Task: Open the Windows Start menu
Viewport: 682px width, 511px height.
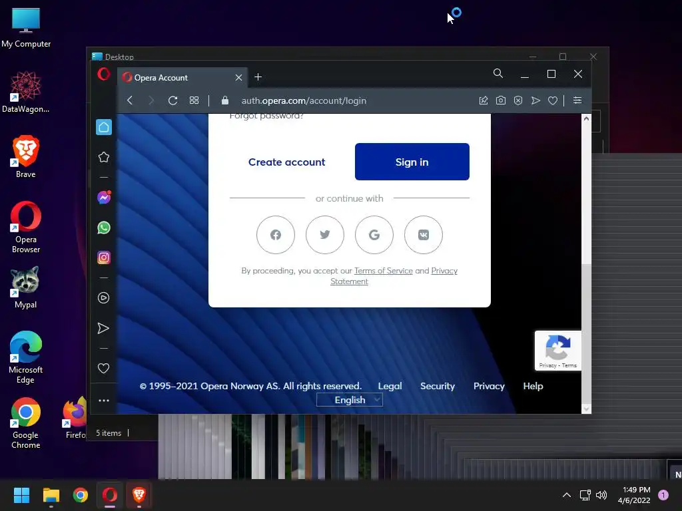Action: [x=21, y=495]
